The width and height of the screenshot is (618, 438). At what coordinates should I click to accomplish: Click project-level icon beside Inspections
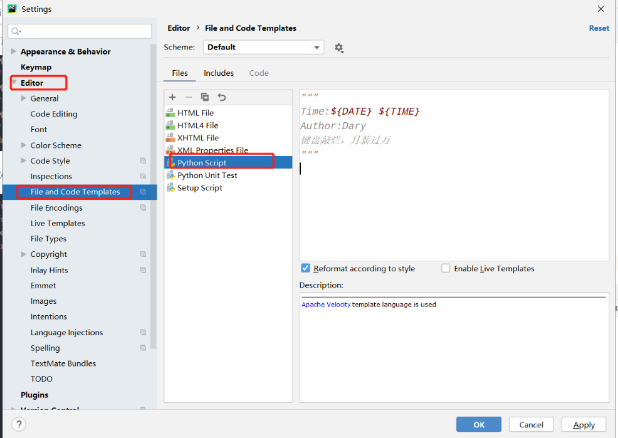coord(143,177)
